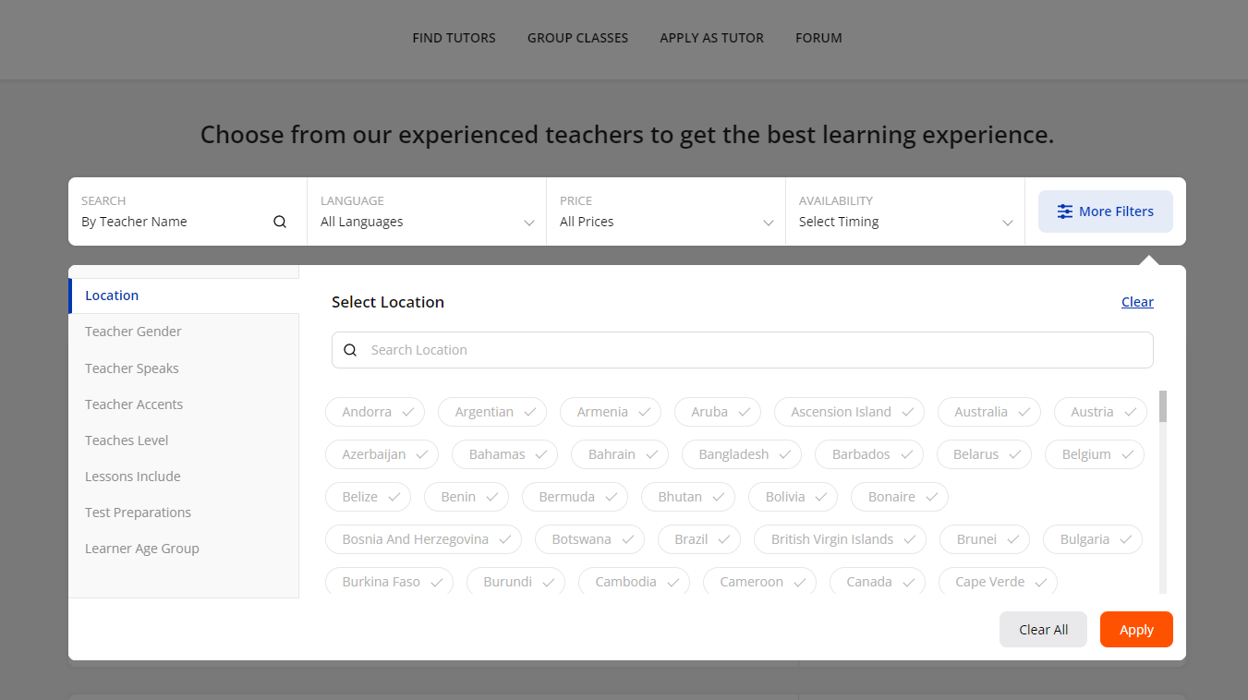Click the location list scrollbar thumb

pos(1163,406)
